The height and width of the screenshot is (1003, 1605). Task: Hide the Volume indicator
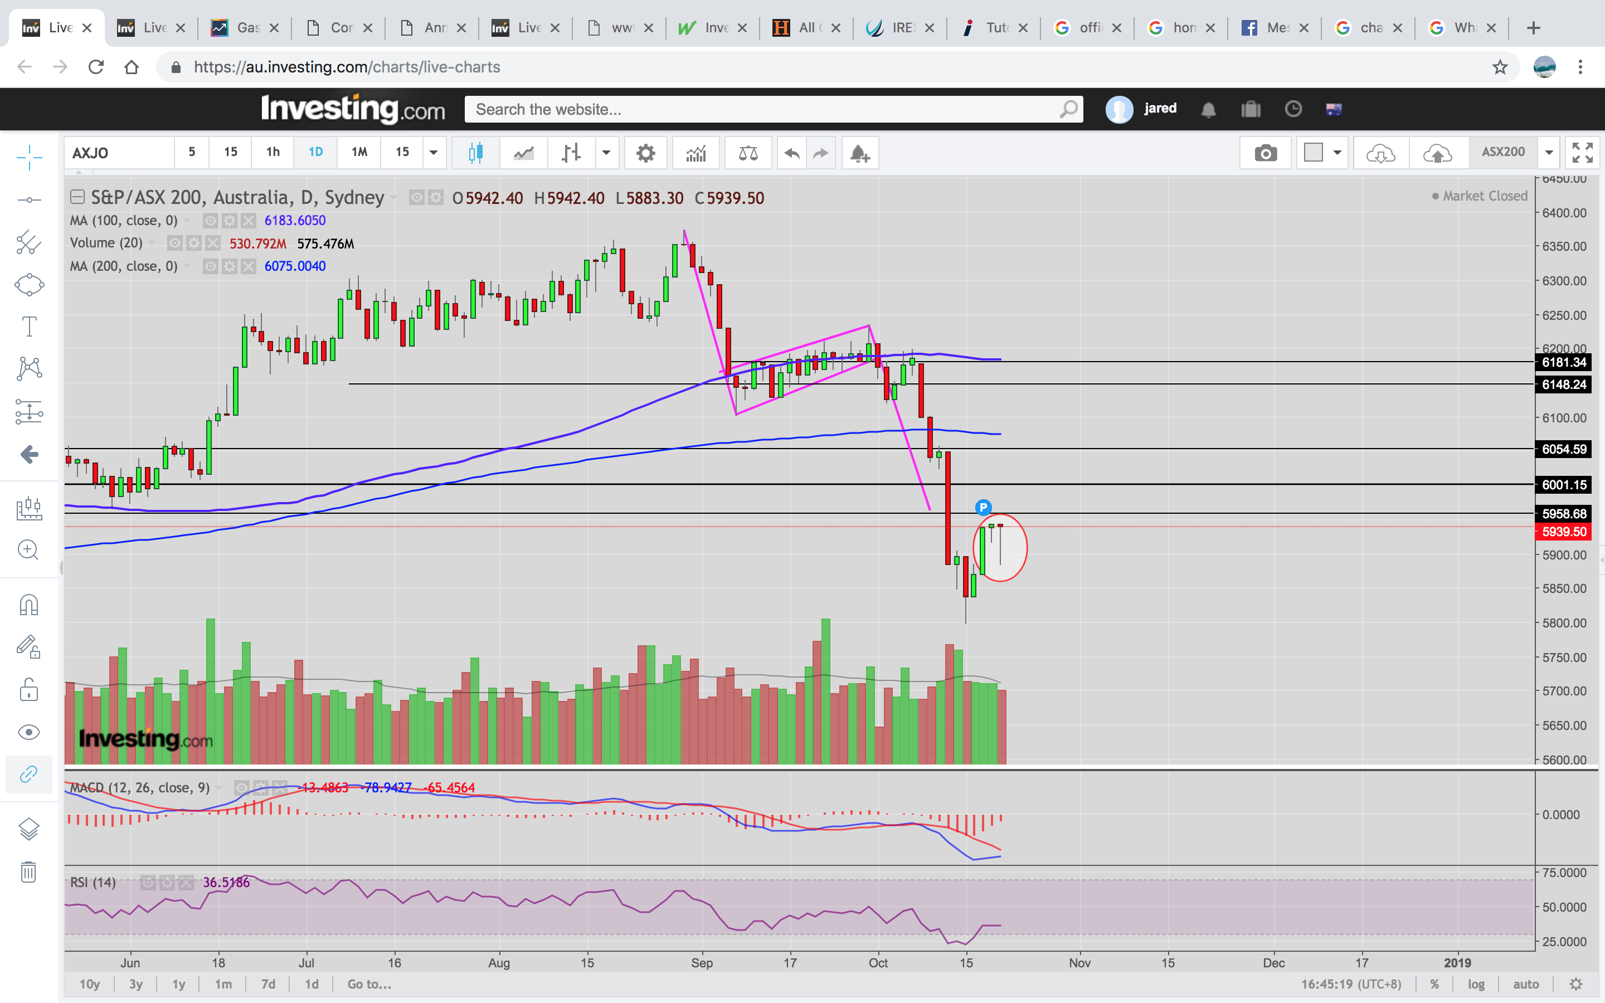tap(174, 244)
